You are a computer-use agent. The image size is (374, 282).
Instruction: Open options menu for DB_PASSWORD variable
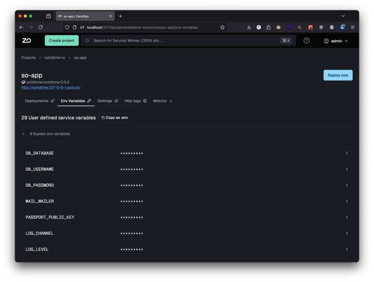click(x=347, y=185)
